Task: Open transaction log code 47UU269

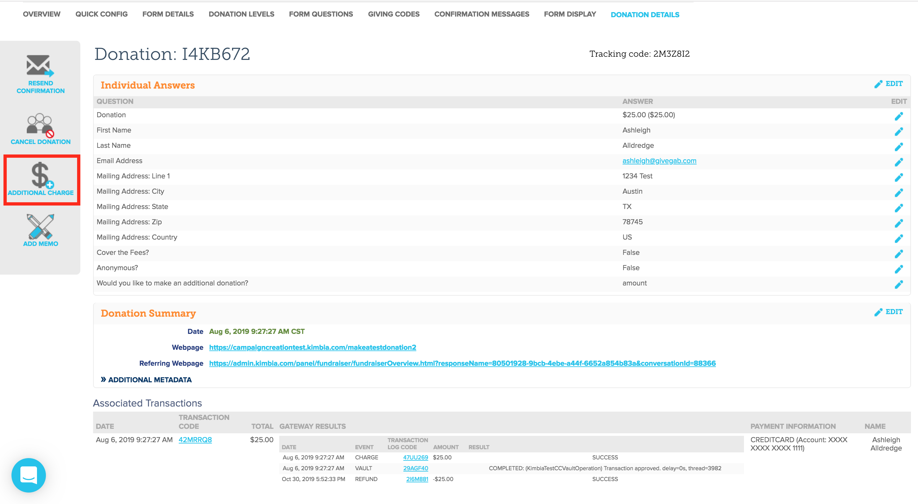Action: pyautogui.click(x=416, y=457)
